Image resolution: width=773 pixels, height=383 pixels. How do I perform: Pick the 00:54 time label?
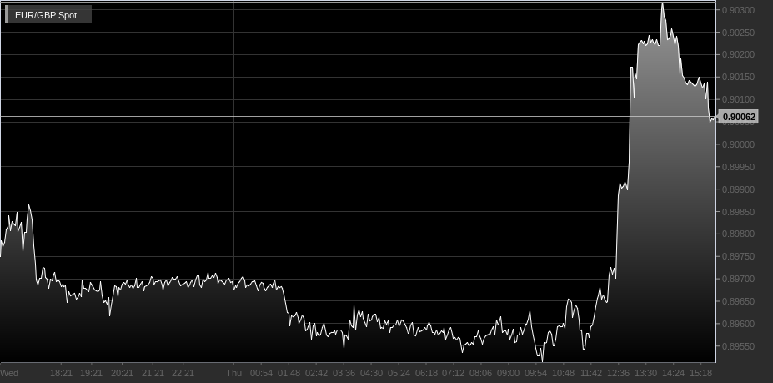261,373
